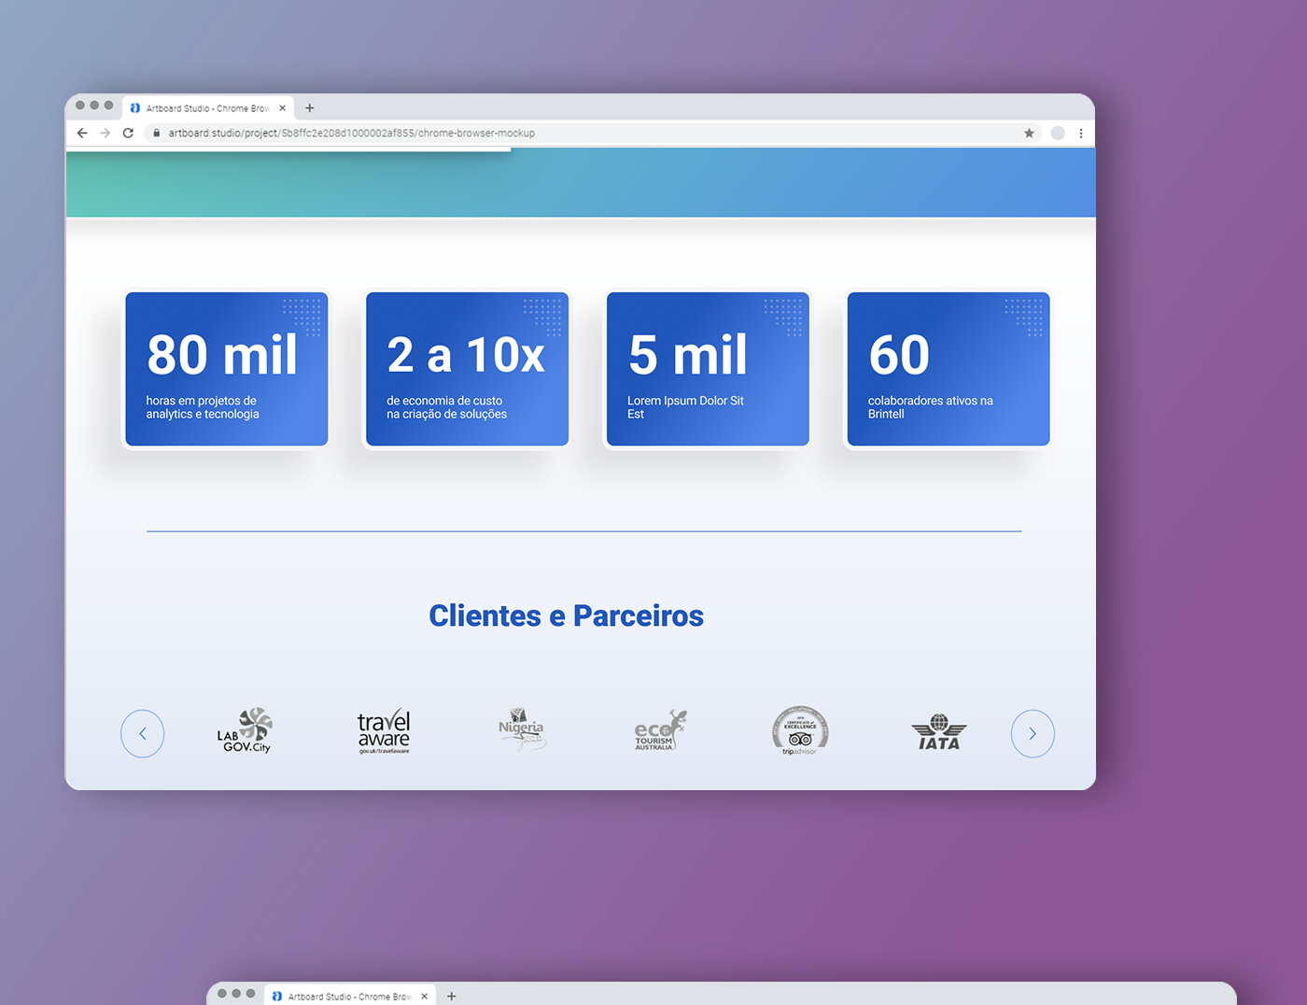Click the Nigeria logo

(521, 729)
